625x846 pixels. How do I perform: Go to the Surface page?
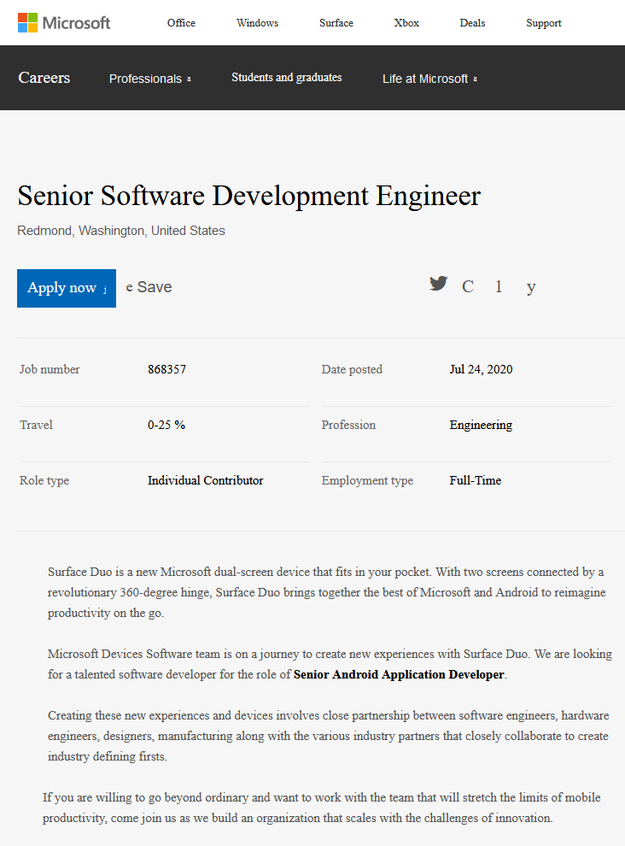tap(336, 23)
